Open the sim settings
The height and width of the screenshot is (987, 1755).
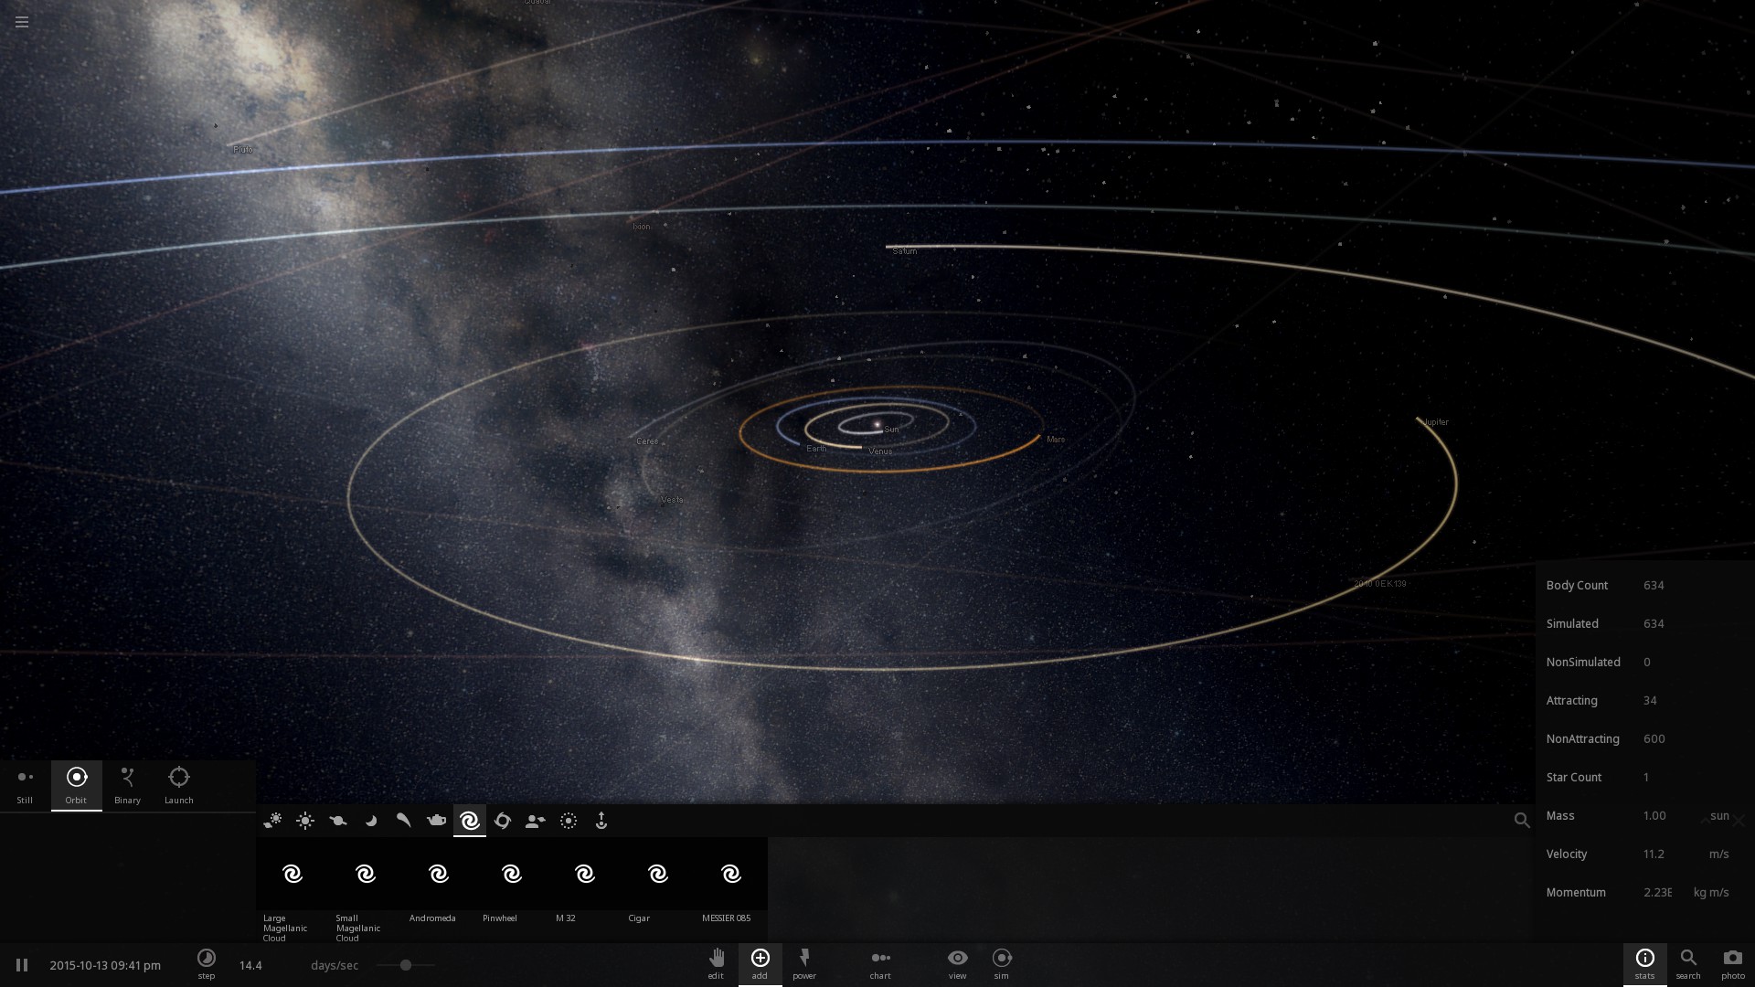point(1002,964)
